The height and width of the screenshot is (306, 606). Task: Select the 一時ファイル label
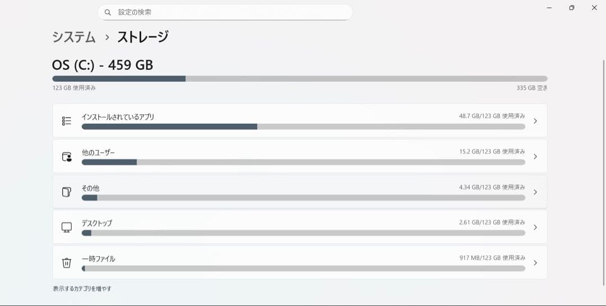98,259
